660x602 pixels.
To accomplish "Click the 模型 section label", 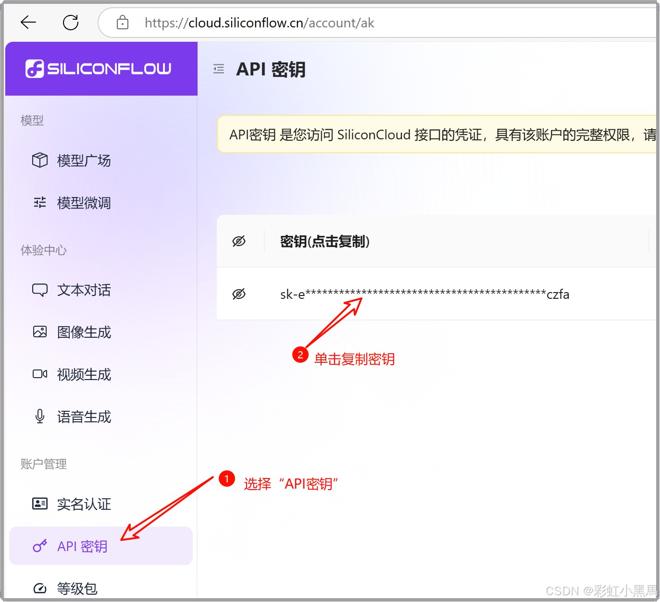I will pos(32,121).
